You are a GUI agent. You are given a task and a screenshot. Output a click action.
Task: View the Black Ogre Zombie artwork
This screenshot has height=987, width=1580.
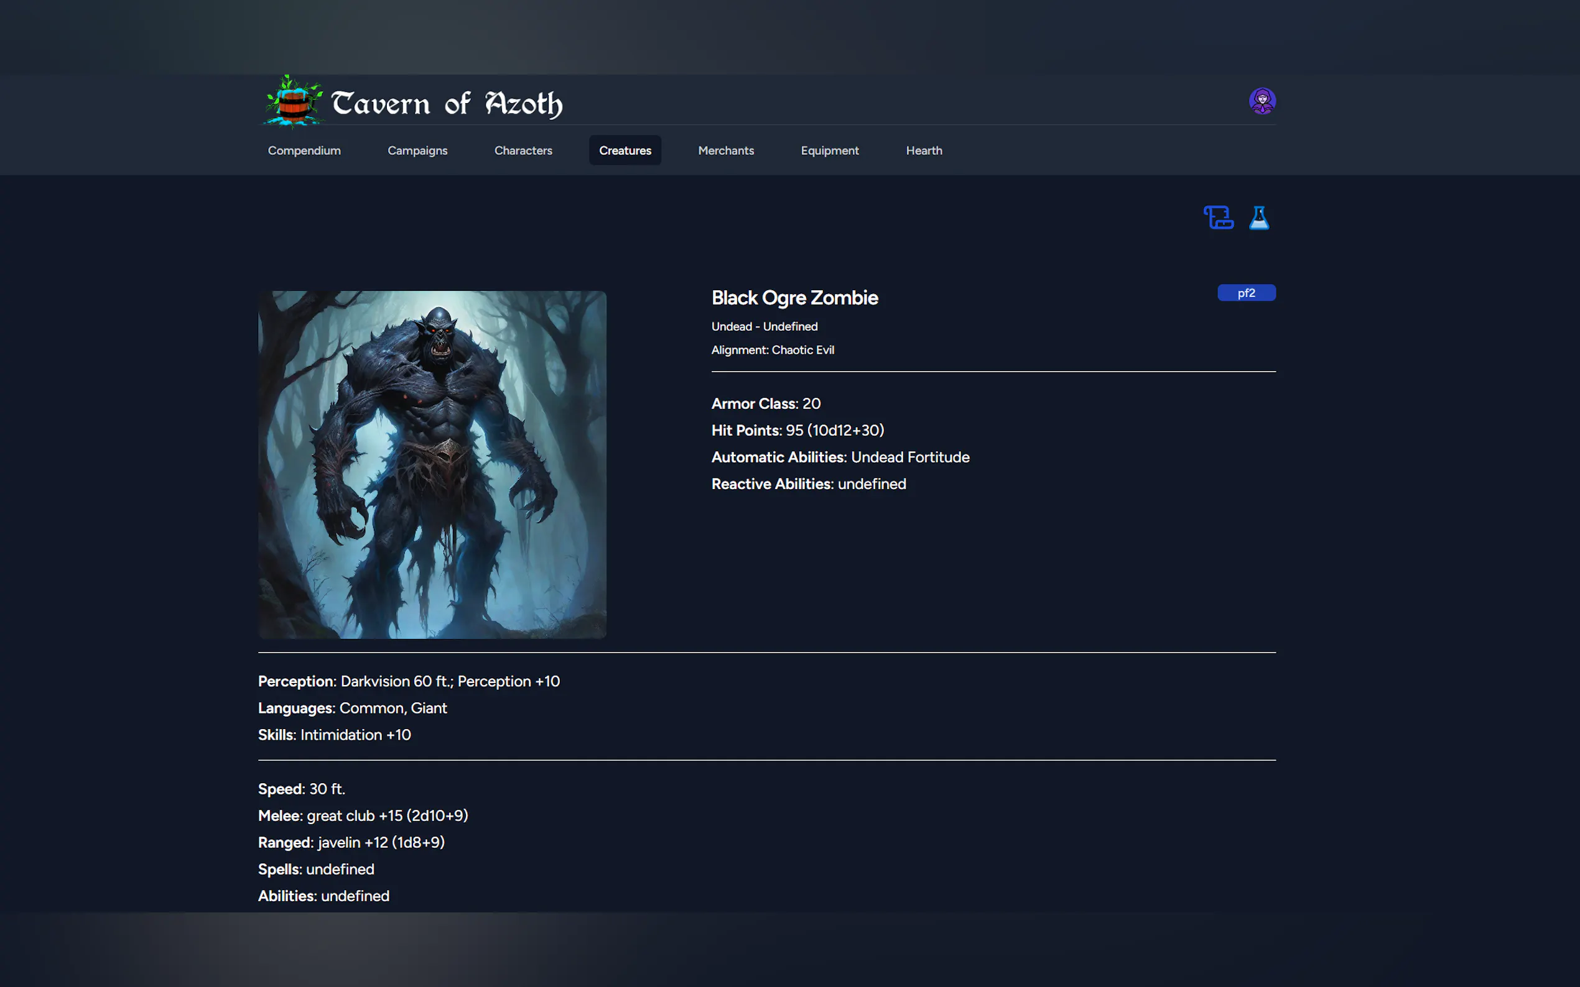pos(432,464)
